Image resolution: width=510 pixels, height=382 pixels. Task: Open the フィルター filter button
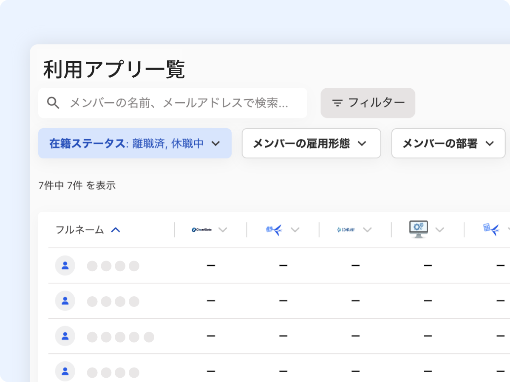[x=368, y=103]
